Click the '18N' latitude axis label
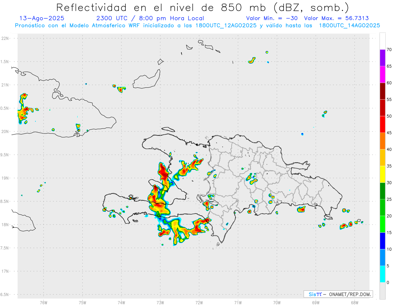Screen dimensions: 398x307 coord(5,225)
